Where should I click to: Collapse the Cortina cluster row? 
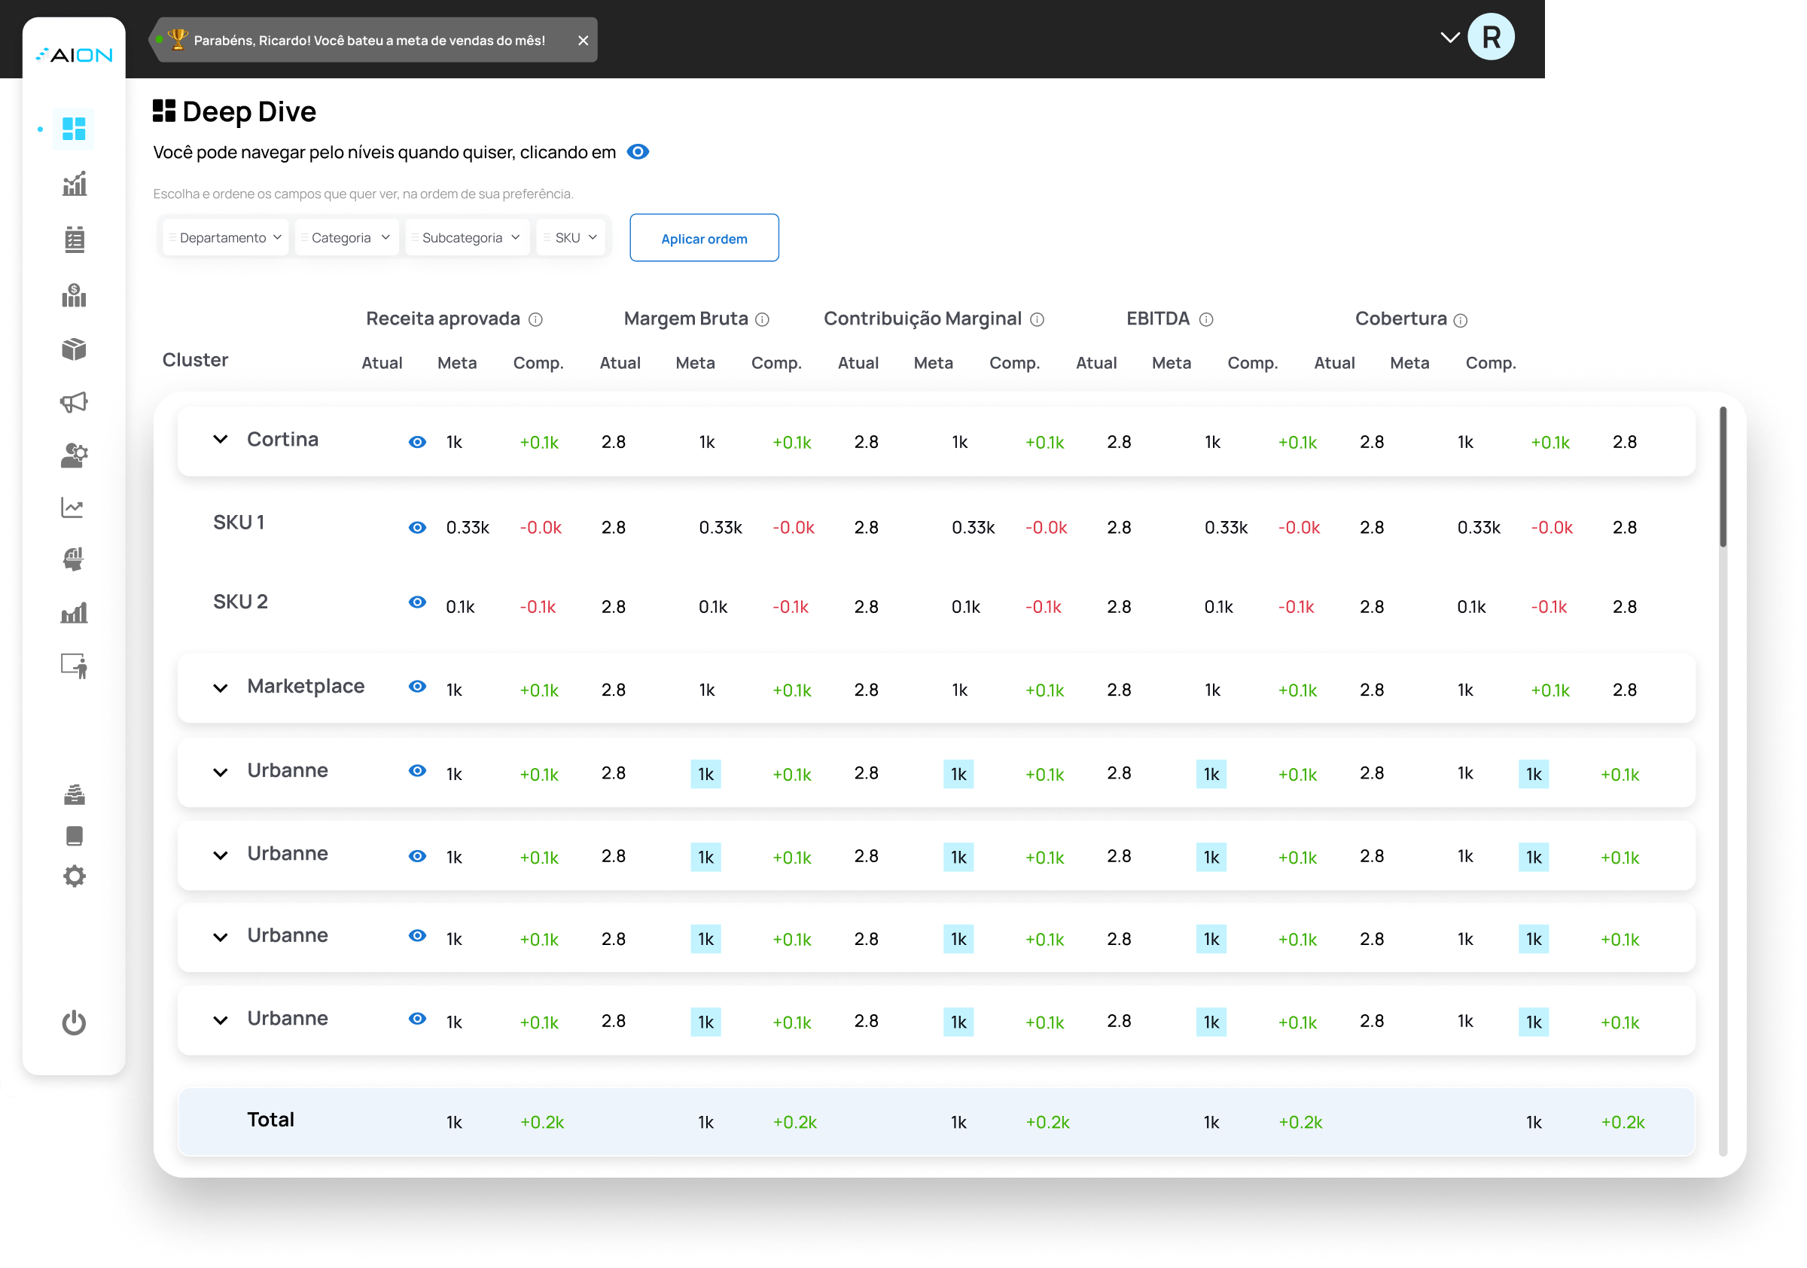click(x=221, y=440)
